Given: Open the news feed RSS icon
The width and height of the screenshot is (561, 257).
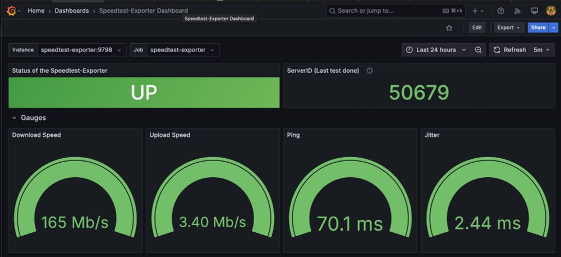Looking at the screenshot, I should point(517,11).
